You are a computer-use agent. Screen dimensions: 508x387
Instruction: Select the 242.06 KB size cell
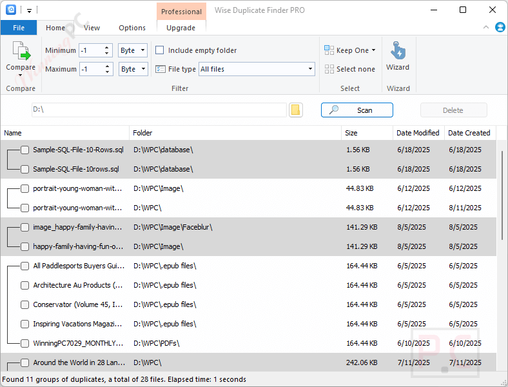362,362
